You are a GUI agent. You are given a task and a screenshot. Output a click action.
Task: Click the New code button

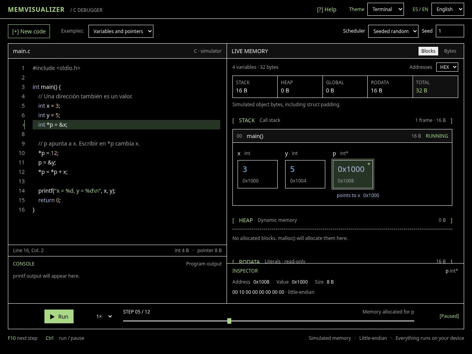click(x=29, y=31)
